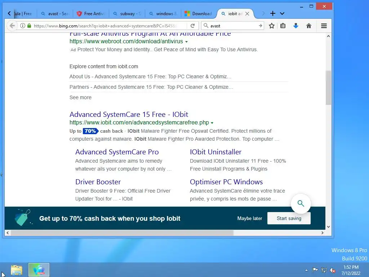Open Action Center flag in system tray
Viewport: 369px width, 277px height.
pos(315,270)
